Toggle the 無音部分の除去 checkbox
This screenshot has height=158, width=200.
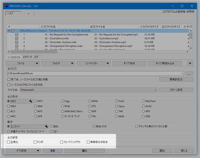(x=88, y=142)
